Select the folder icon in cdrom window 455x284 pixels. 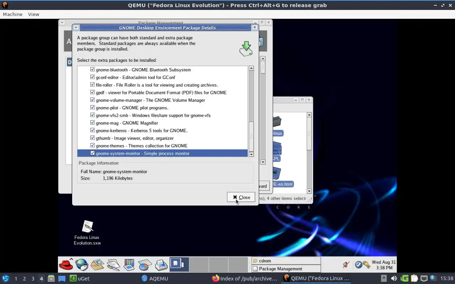[277, 122]
